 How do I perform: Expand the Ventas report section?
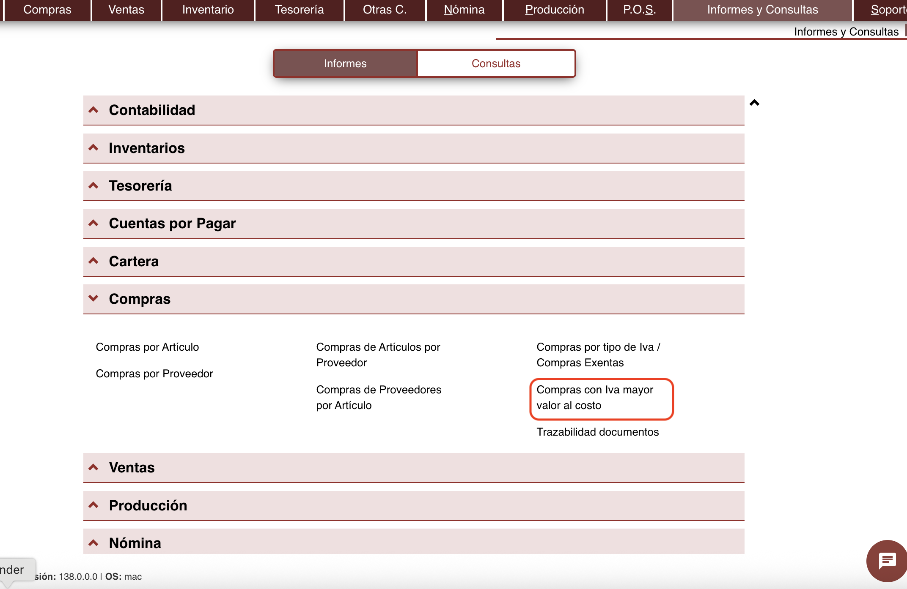132,467
